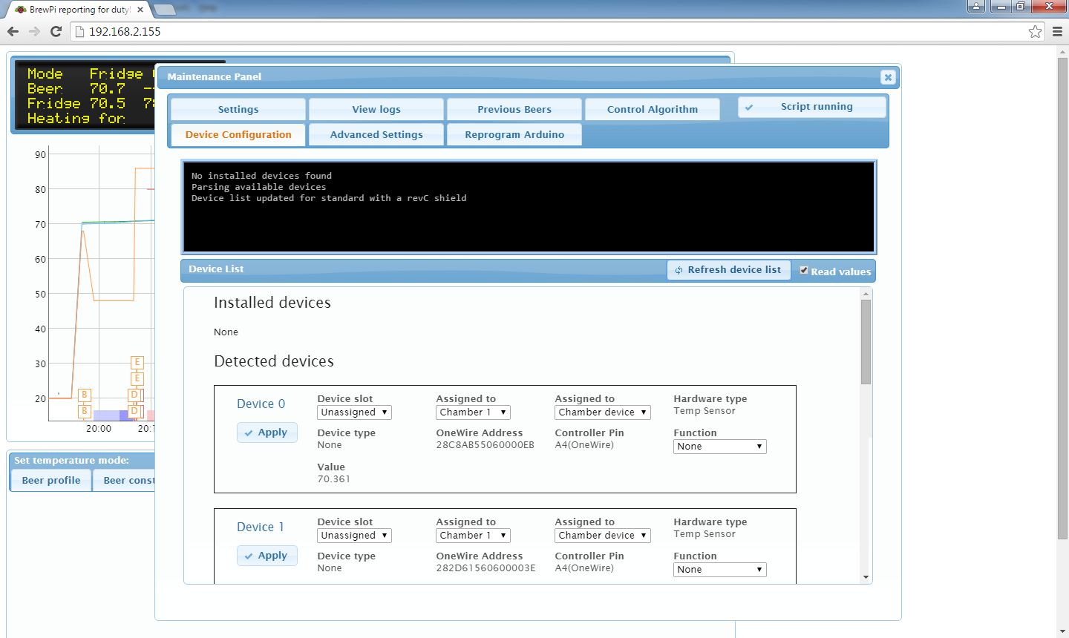This screenshot has width=1069, height=638.
Task: Select the Device Configuration tab
Action: 238,134
